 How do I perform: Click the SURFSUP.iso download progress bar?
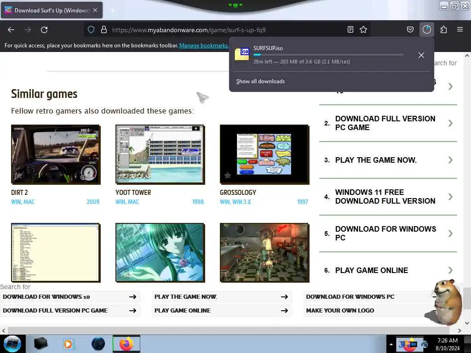click(x=328, y=55)
